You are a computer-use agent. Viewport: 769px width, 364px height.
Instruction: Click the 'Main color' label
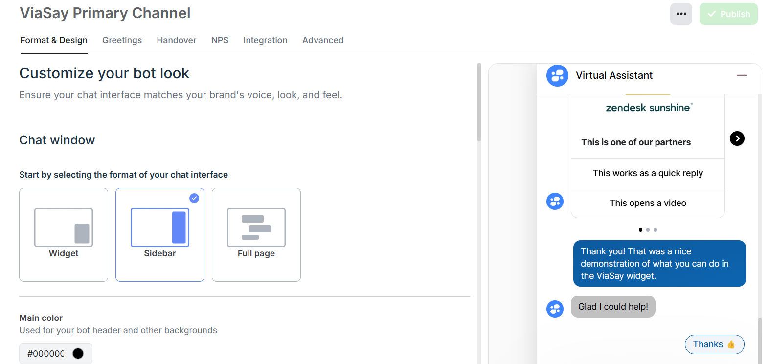(41, 318)
